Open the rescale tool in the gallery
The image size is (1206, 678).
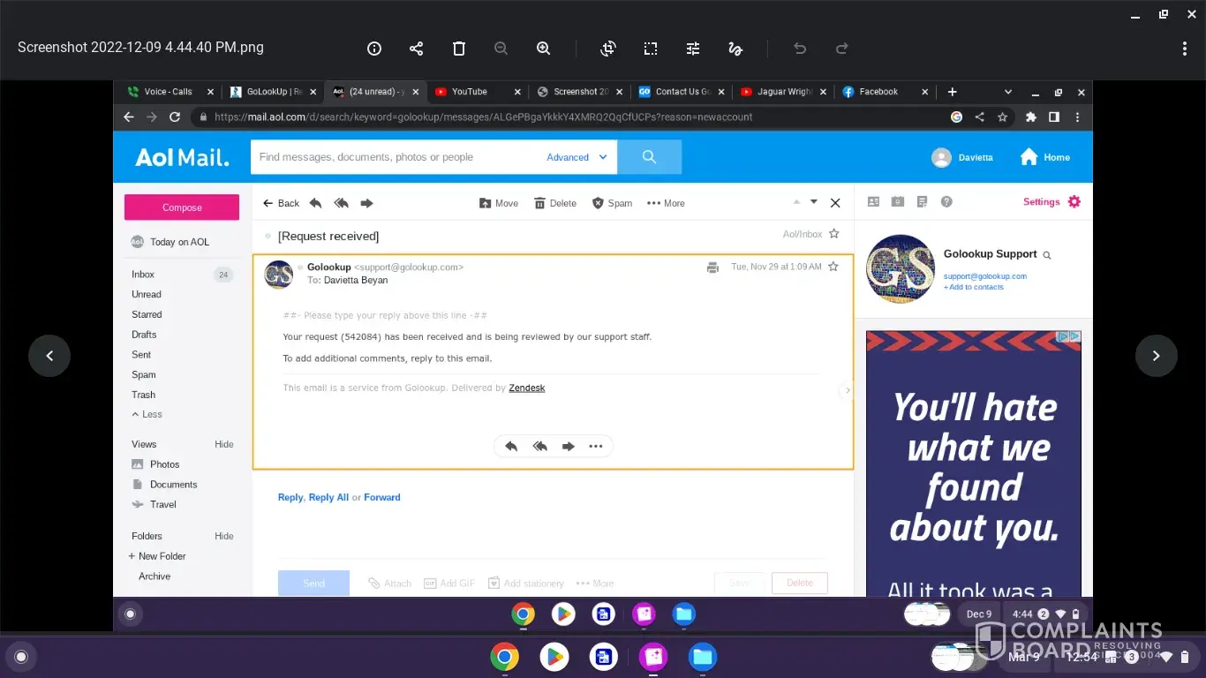[651, 49]
